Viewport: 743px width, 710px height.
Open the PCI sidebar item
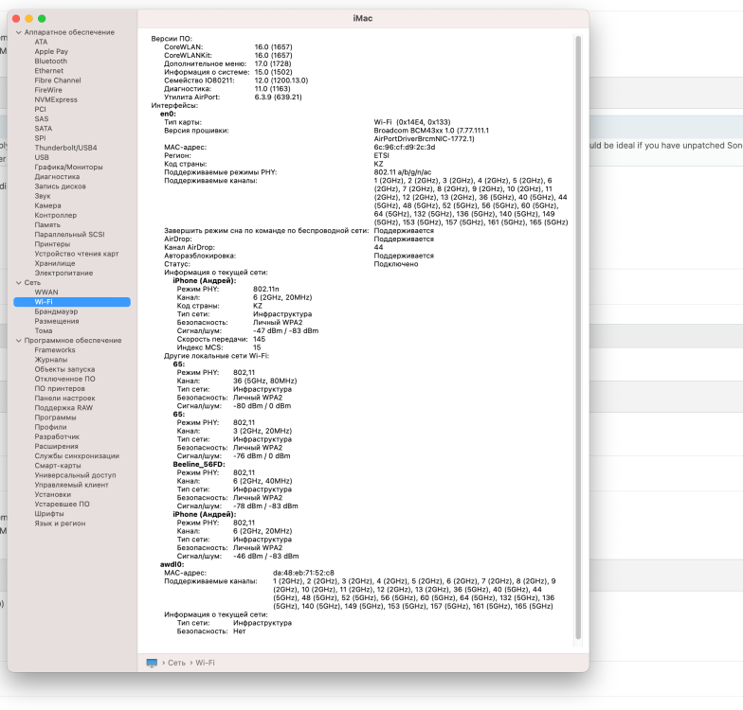coord(40,110)
